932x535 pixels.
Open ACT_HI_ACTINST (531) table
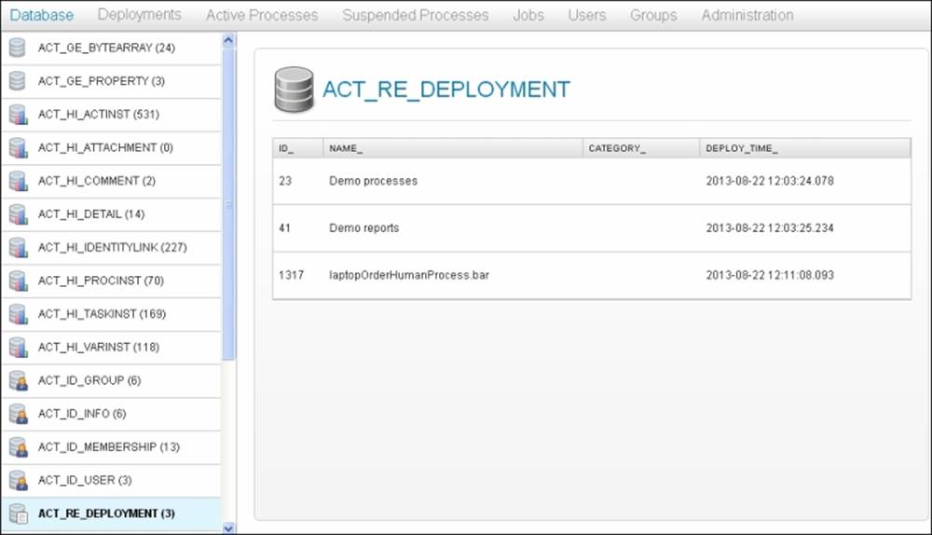coord(111,115)
